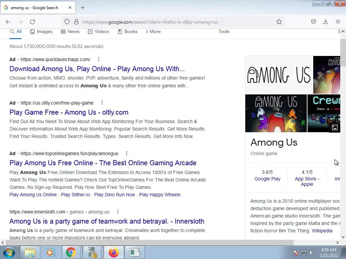Open Play Game Free - Among Us oltly.com link
346x259 pixels.
tap(69, 112)
